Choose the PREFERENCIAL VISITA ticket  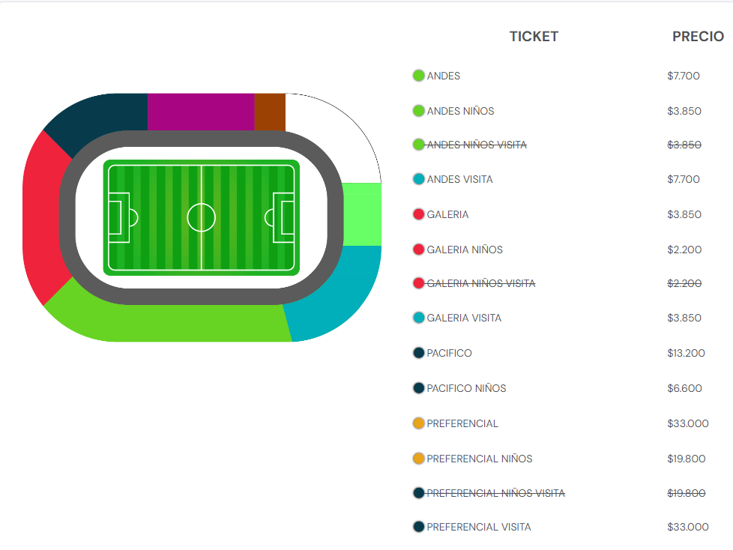[479, 527]
